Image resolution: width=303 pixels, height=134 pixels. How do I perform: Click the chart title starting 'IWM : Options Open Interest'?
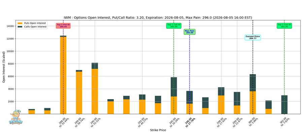tap(158, 18)
